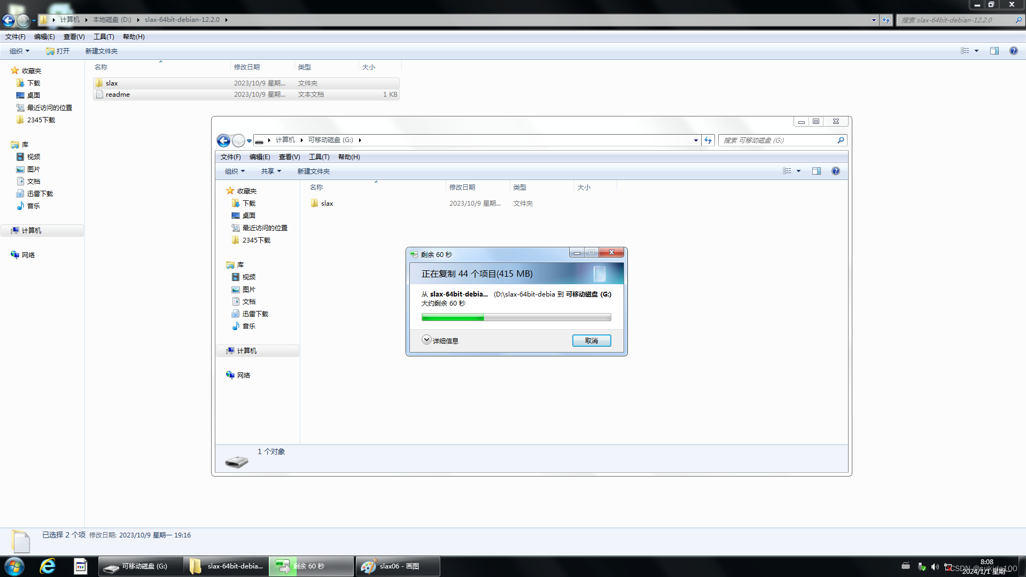Click the back arrow in G: drive window
Image resolution: width=1026 pixels, height=577 pixels.
[x=223, y=141]
